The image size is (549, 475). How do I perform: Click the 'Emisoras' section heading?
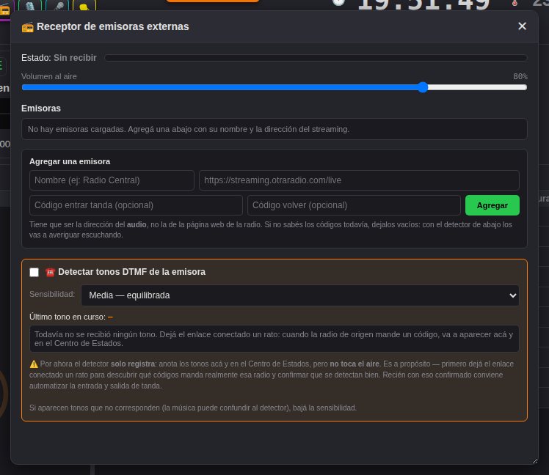41,108
